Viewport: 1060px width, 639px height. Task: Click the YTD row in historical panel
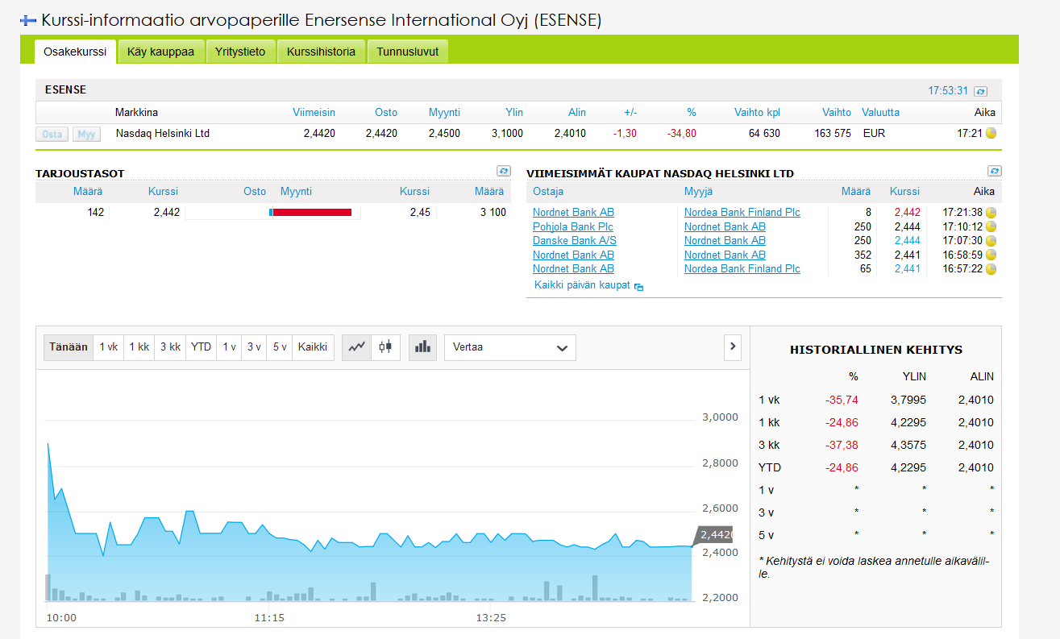point(876,467)
